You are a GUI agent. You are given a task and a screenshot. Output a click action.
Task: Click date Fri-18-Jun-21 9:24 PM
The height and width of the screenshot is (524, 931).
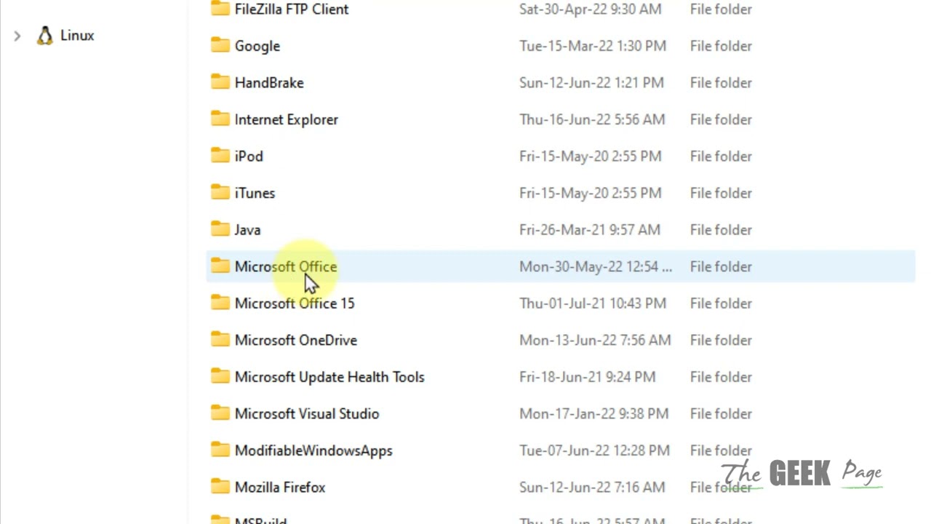click(x=588, y=377)
